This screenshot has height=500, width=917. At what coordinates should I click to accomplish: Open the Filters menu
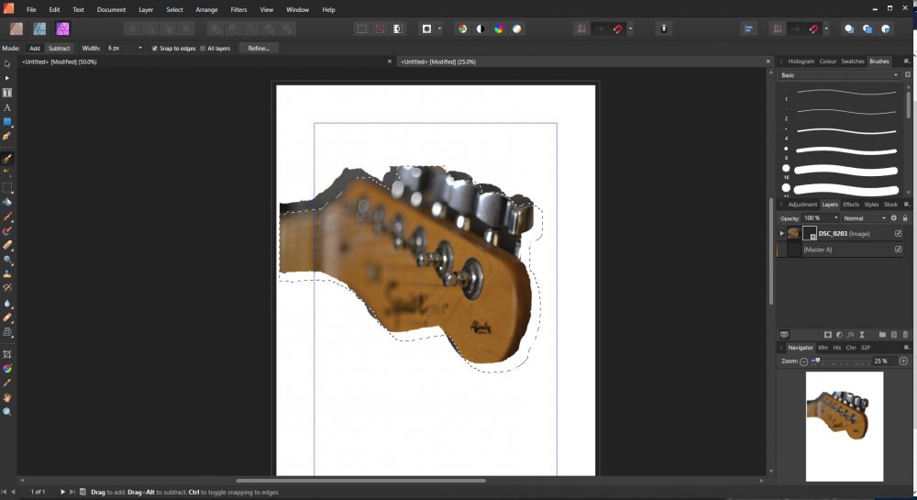238,9
